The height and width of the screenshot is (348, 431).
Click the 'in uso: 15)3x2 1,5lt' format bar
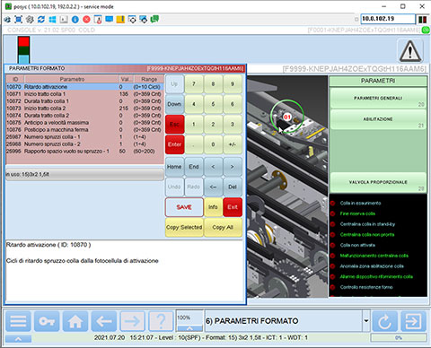pyautogui.click(x=84, y=174)
